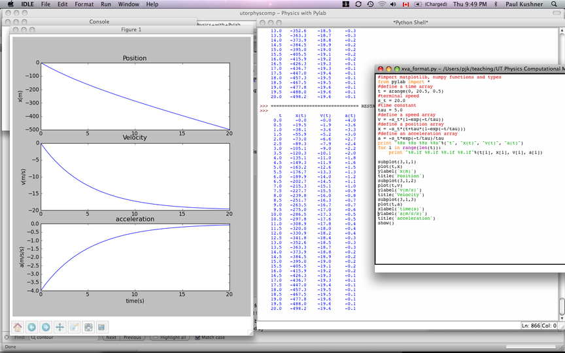Close the Find bar
This screenshot has height=353, width=565.
6,338
